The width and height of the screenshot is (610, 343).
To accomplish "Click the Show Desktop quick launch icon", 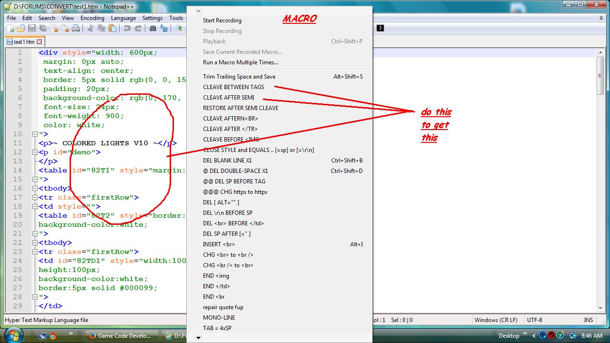I will tap(42, 336).
